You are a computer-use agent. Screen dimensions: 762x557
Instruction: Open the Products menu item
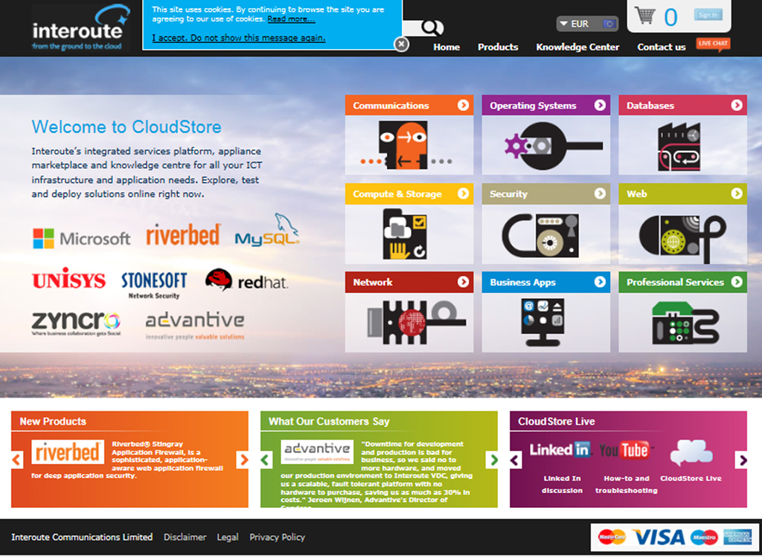point(498,47)
